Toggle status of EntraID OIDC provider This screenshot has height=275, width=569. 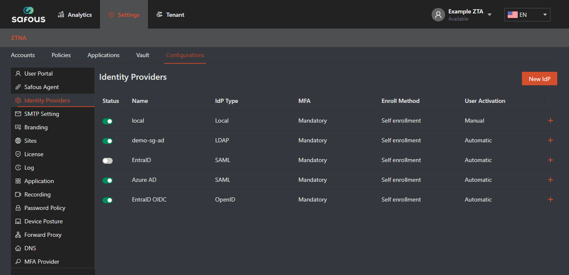tap(108, 200)
